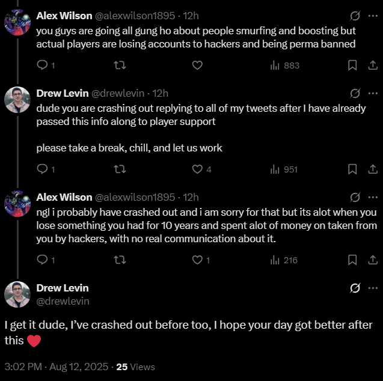The height and width of the screenshot is (381, 383).
Task: Reply to Alex Wilson's first tweet
Action: [42, 66]
